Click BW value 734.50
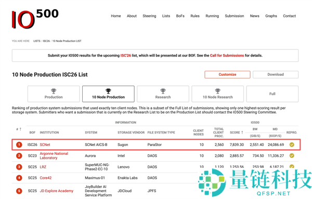The width and height of the screenshot is (312, 199). pos(258,156)
